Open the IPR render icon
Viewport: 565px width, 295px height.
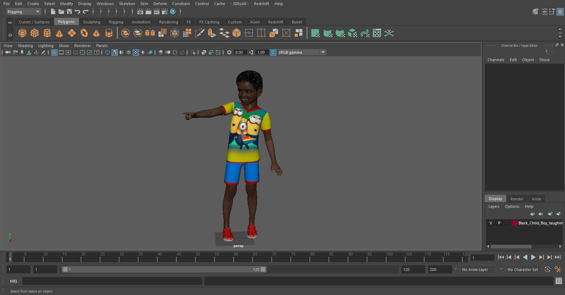(157, 12)
